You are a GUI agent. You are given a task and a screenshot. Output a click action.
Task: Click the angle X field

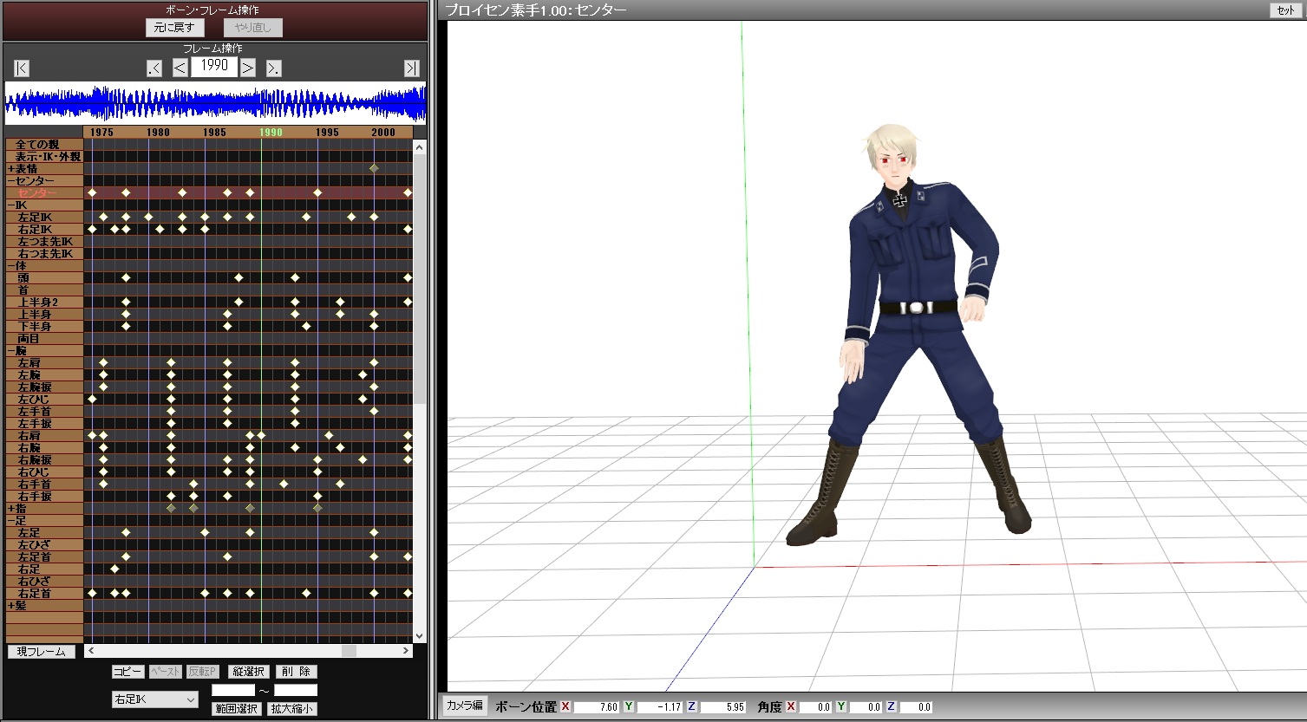click(816, 707)
